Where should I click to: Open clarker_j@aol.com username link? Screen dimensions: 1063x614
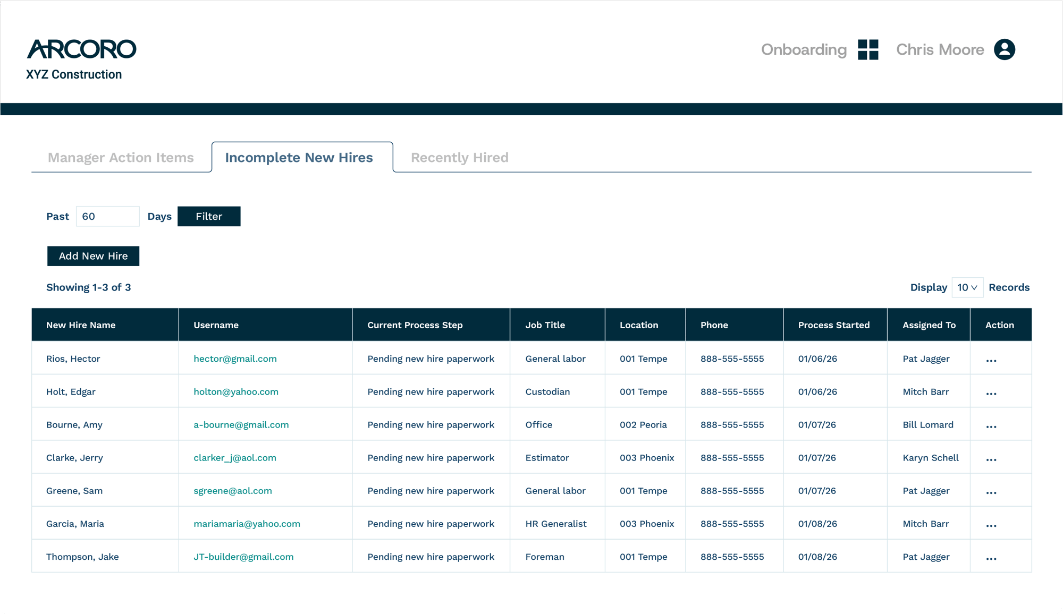235,457
